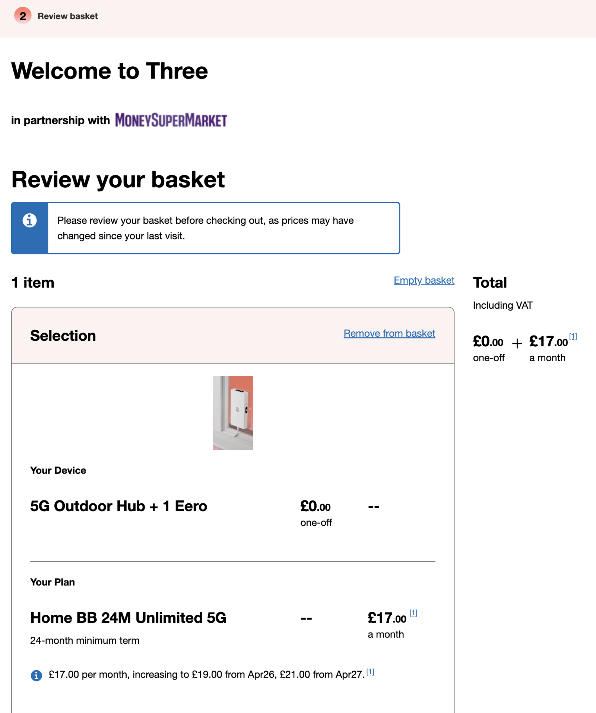596x713 pixels.
Task: Click the "Home BB 24M Unlimited 5G" plan name
Action: pos(128,618)
